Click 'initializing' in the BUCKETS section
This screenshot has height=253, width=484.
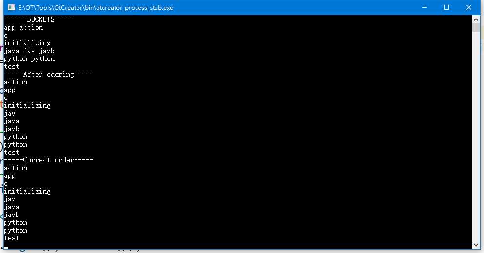27,43
